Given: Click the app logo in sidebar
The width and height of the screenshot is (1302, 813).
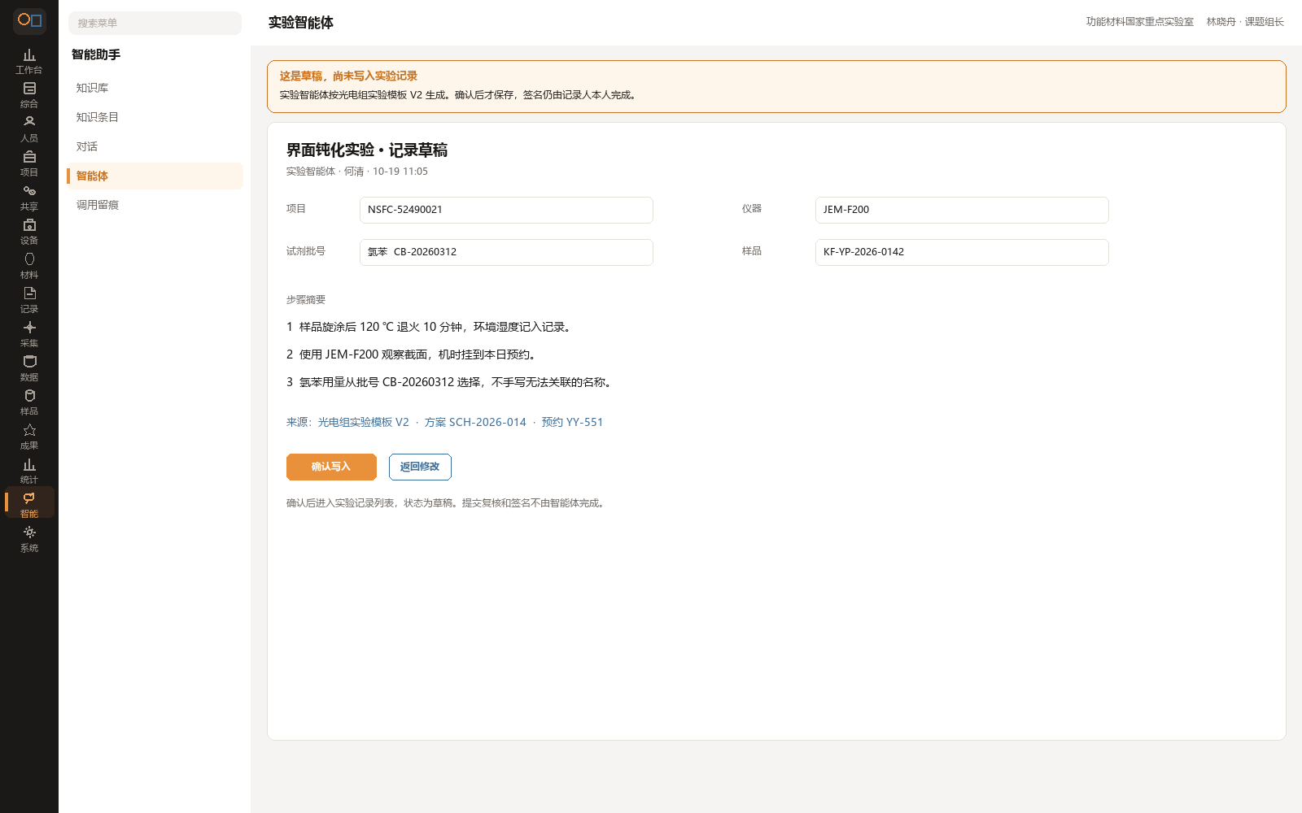Looking at the screenshot, I should (x=29, y=20).
